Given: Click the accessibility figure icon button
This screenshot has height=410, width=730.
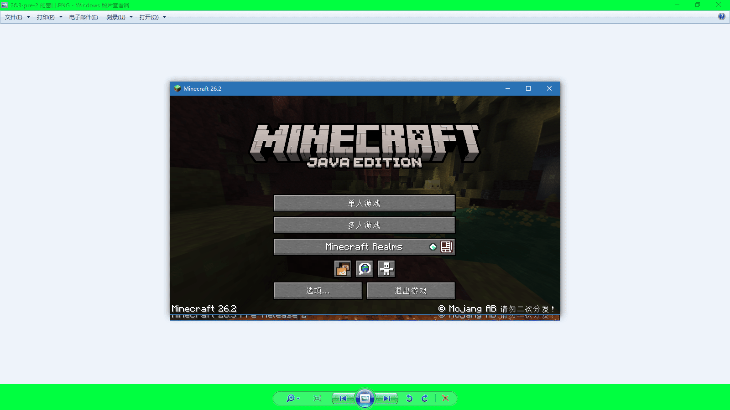Looking at the screenshot, I should [x=386, y=269].
